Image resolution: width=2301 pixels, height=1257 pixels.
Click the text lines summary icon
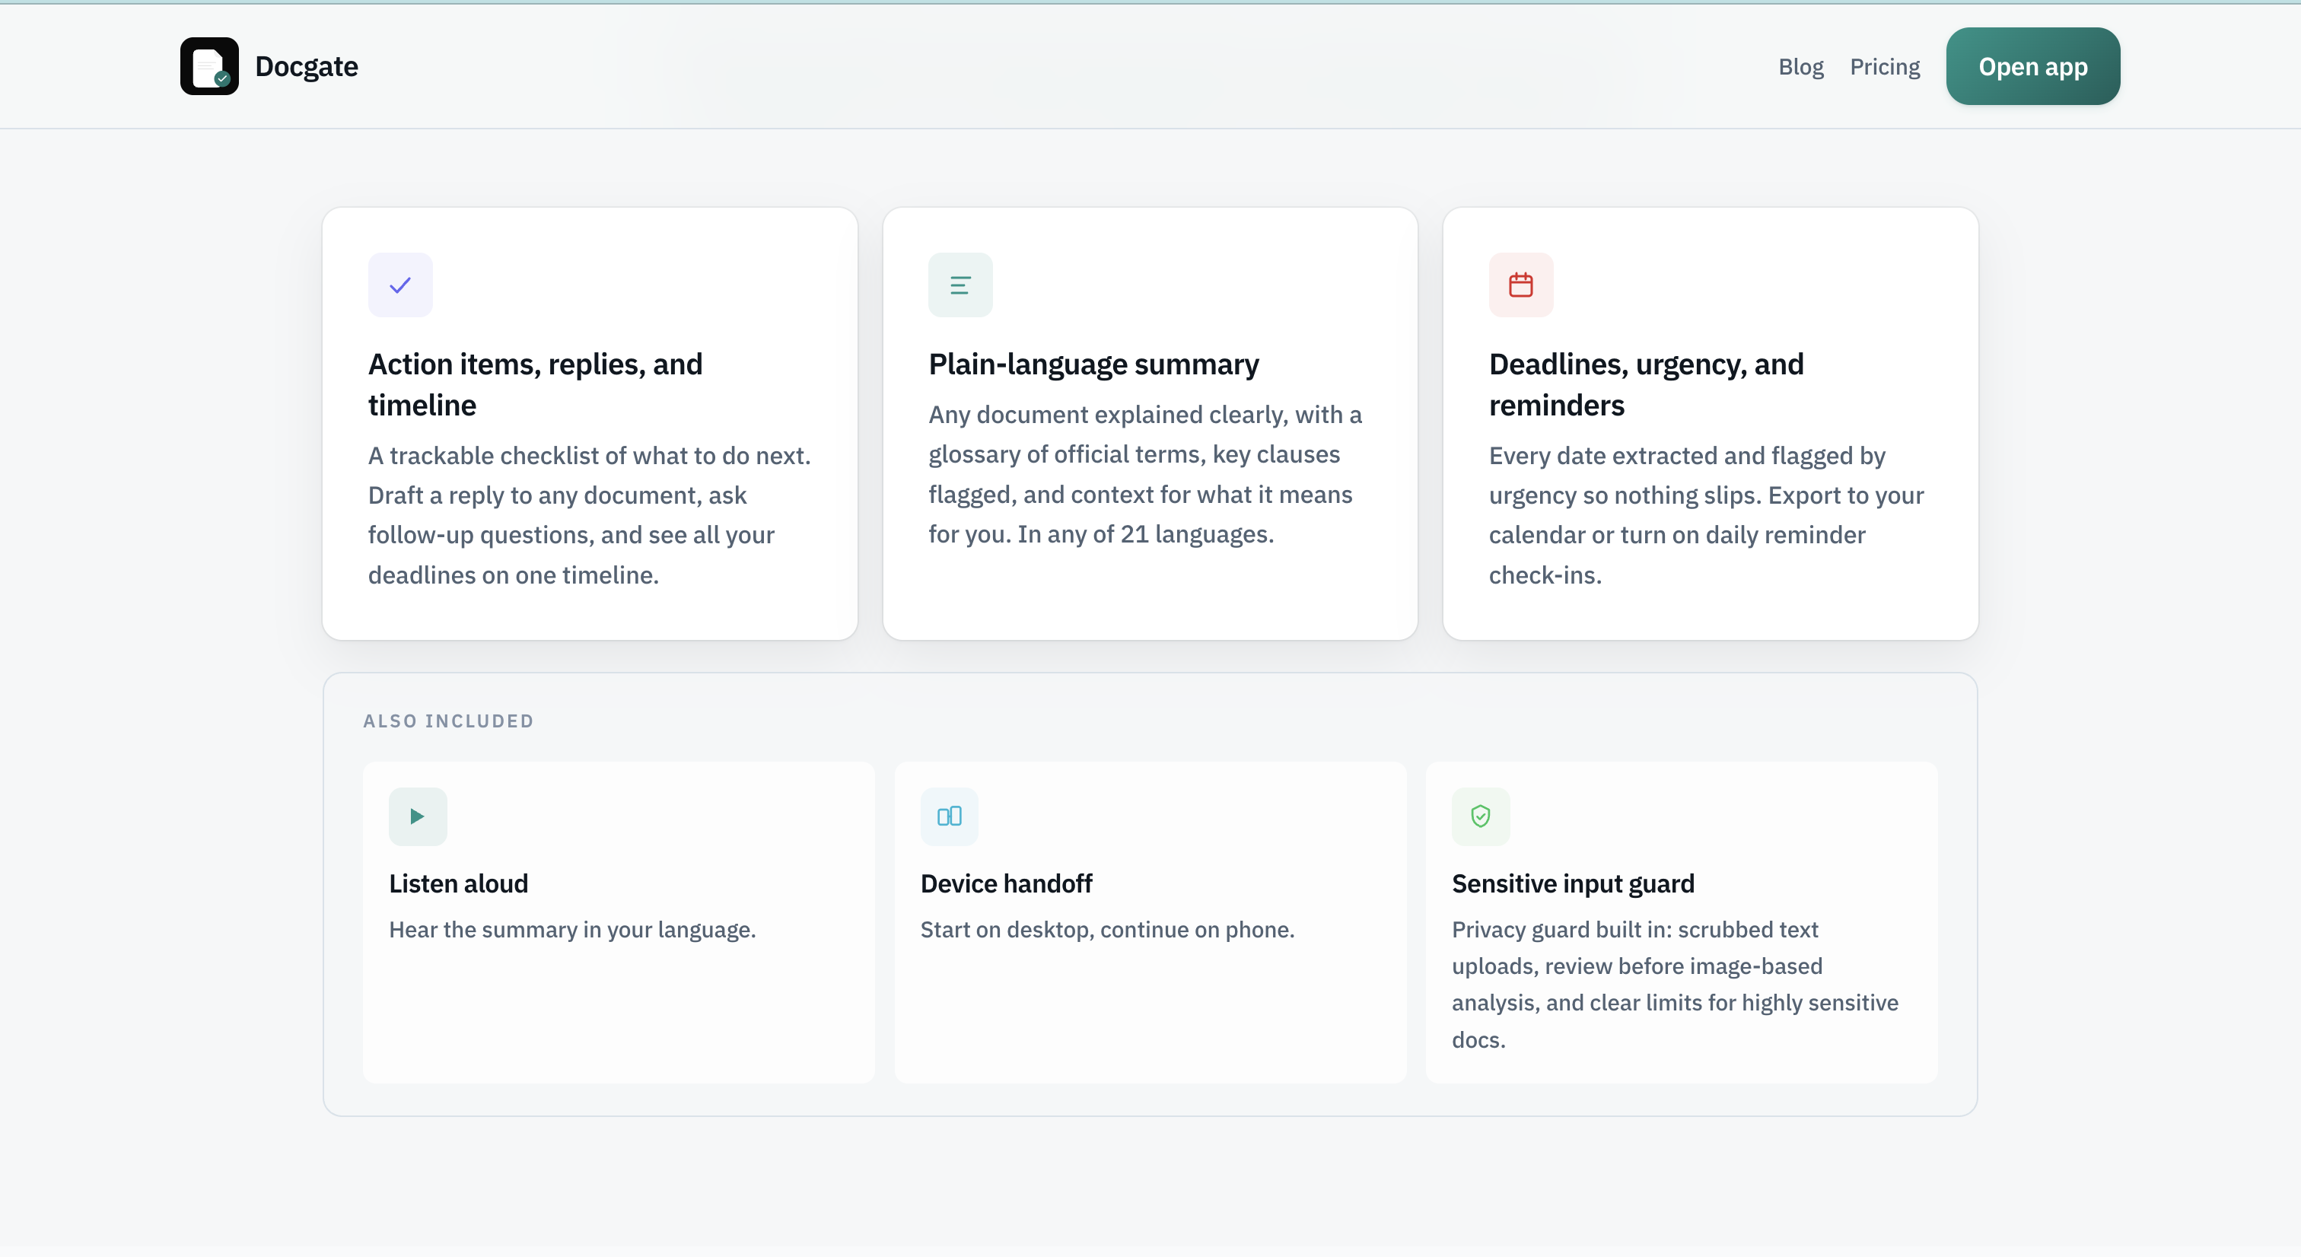[960, 285]
